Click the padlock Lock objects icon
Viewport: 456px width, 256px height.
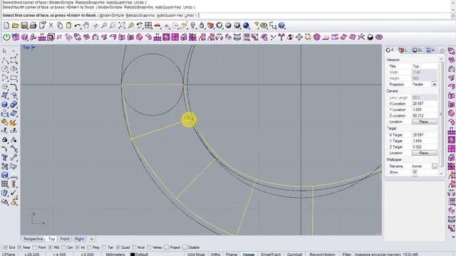coord(202,26)
